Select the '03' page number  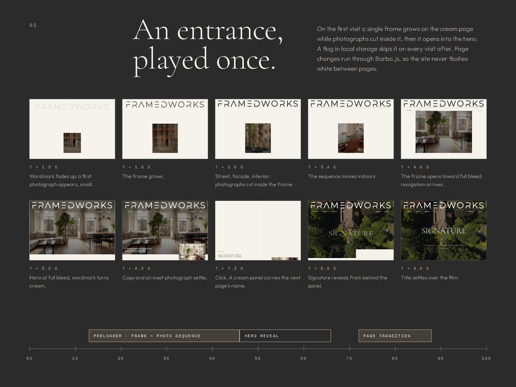point(33,25)
